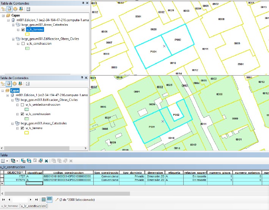
Task: Switch to u_lc_terreno table tab
Action: tap(9, 206)
